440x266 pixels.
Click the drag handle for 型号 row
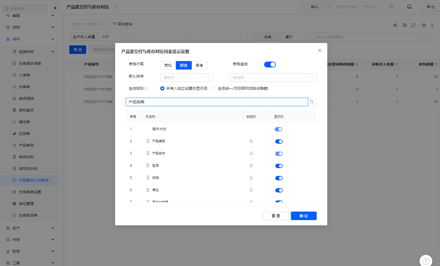(148, 166)
